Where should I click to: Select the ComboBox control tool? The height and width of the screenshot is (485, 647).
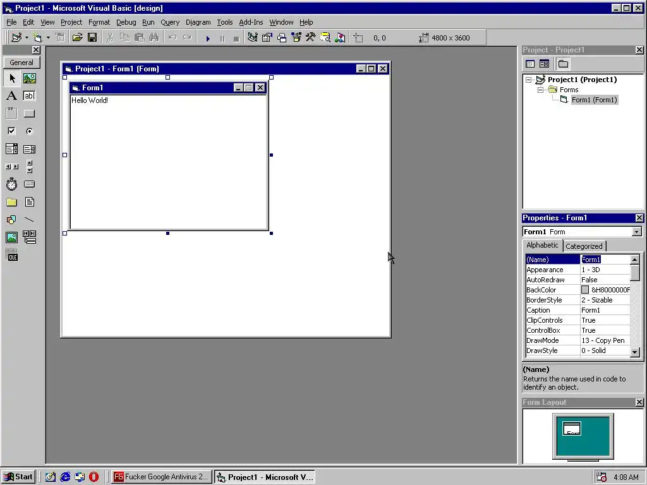12,149
